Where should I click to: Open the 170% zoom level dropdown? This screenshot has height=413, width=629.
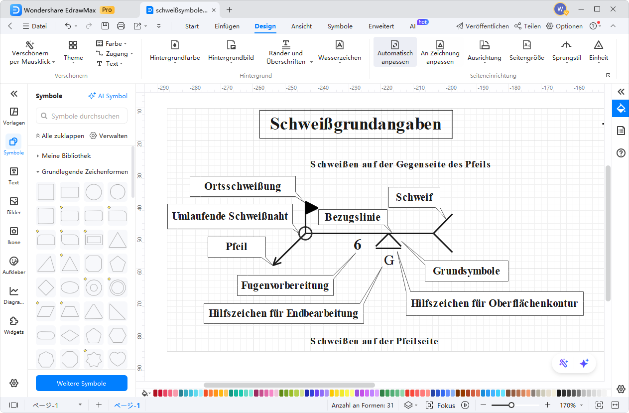[571, 406]
